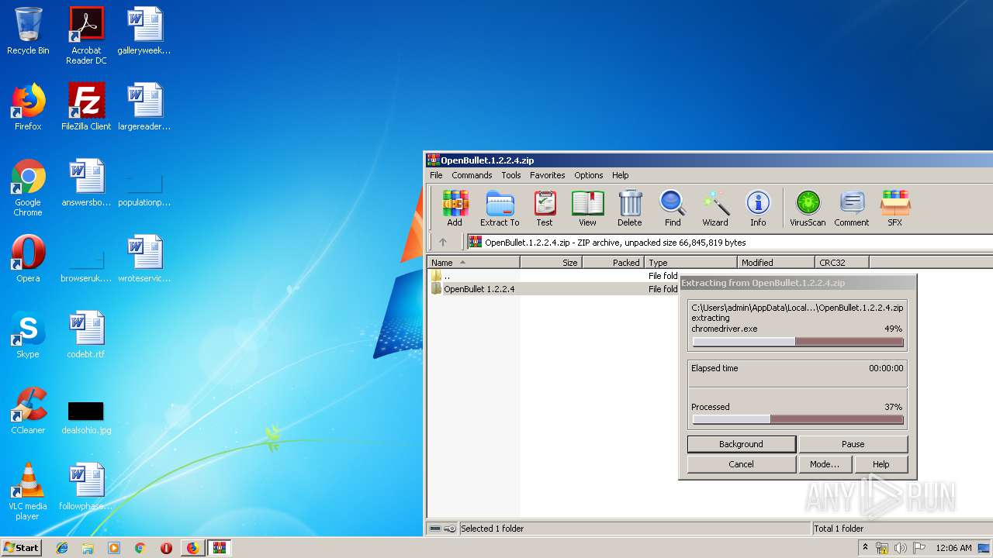Select the followphase document icon

[86, 487]
